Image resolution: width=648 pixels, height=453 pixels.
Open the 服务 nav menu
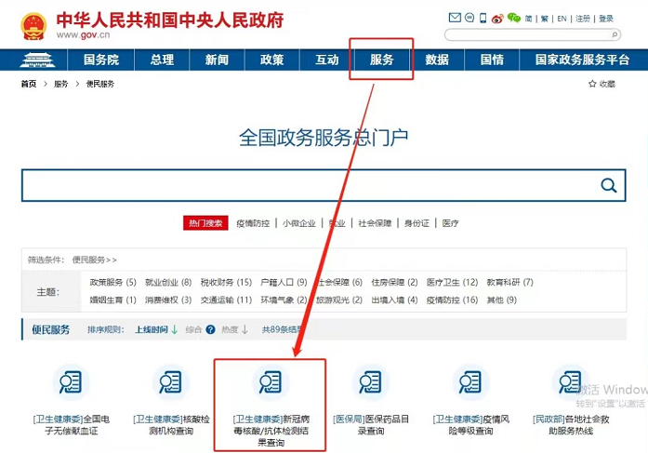point(382,60)
